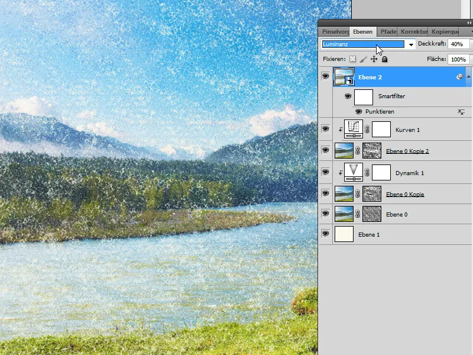
Task: Toggle visibility of the Smartfilter
Action: point(348,96)
